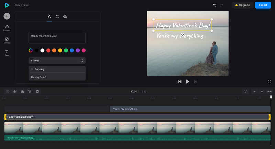Select the Happy Valentine's Day timeline clip
This screenshot has height=149, width=275.
pyautogui.click(x=137, y=117)
